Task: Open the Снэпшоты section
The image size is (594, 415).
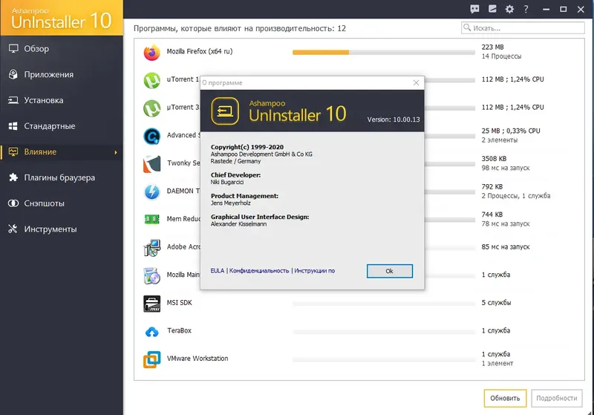Action: [x=62, y=203]
